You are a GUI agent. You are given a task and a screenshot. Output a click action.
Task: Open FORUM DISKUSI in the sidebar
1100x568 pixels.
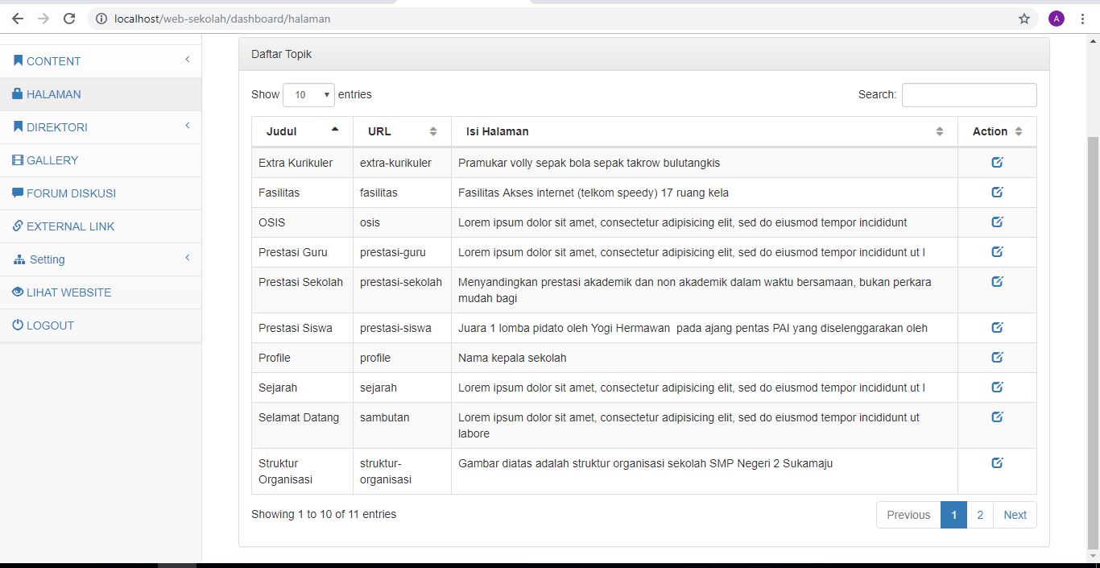point(71,193)
